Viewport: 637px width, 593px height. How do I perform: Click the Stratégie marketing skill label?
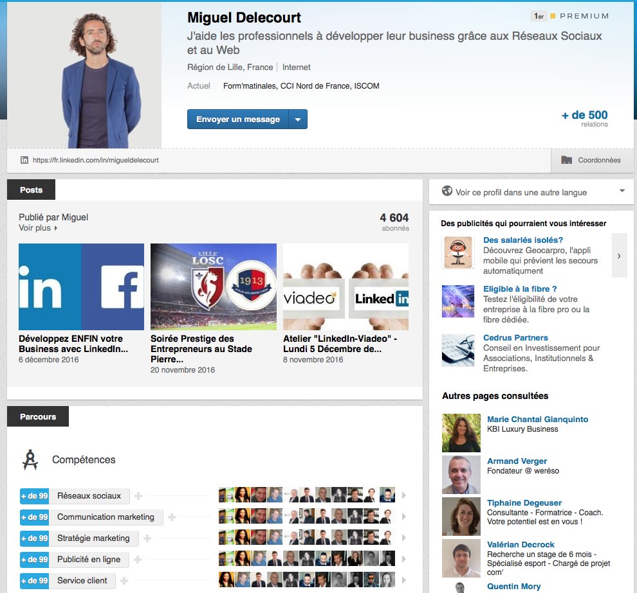point(93,538)
